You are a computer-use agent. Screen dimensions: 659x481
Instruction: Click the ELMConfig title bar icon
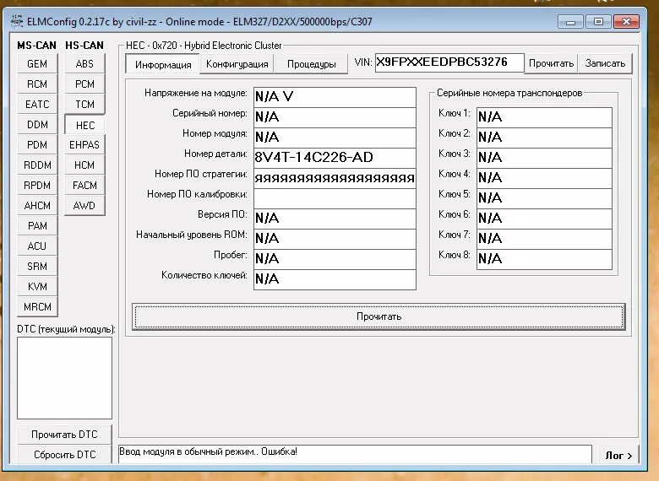point(17,21)
